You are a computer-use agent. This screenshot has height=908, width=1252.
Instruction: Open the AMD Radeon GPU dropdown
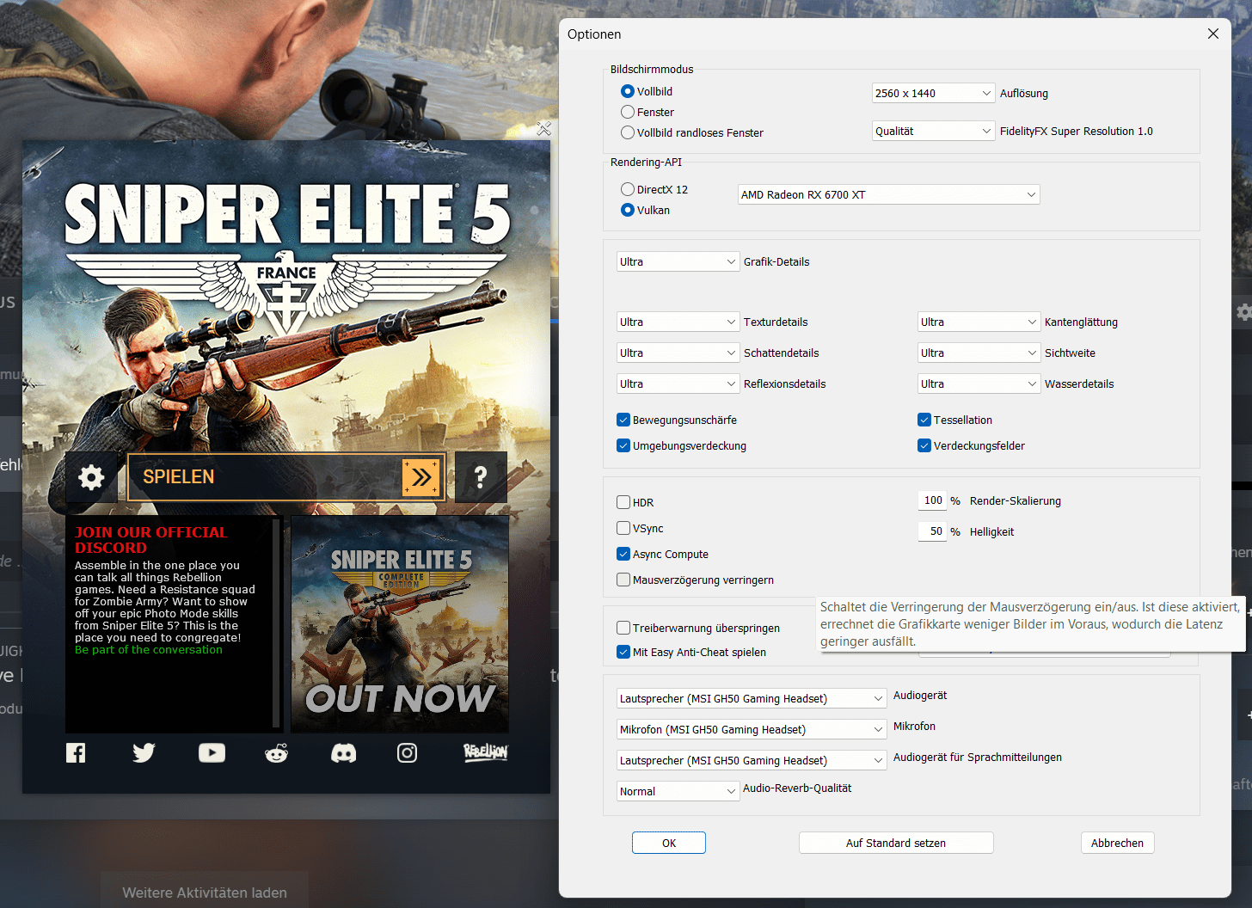click(x=889, y=194)
